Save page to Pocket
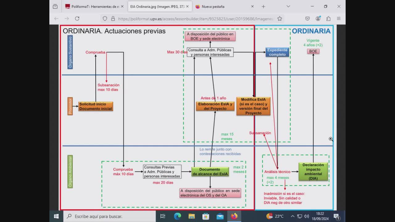Viewport: 395px width, 222px height. [307, 18]
